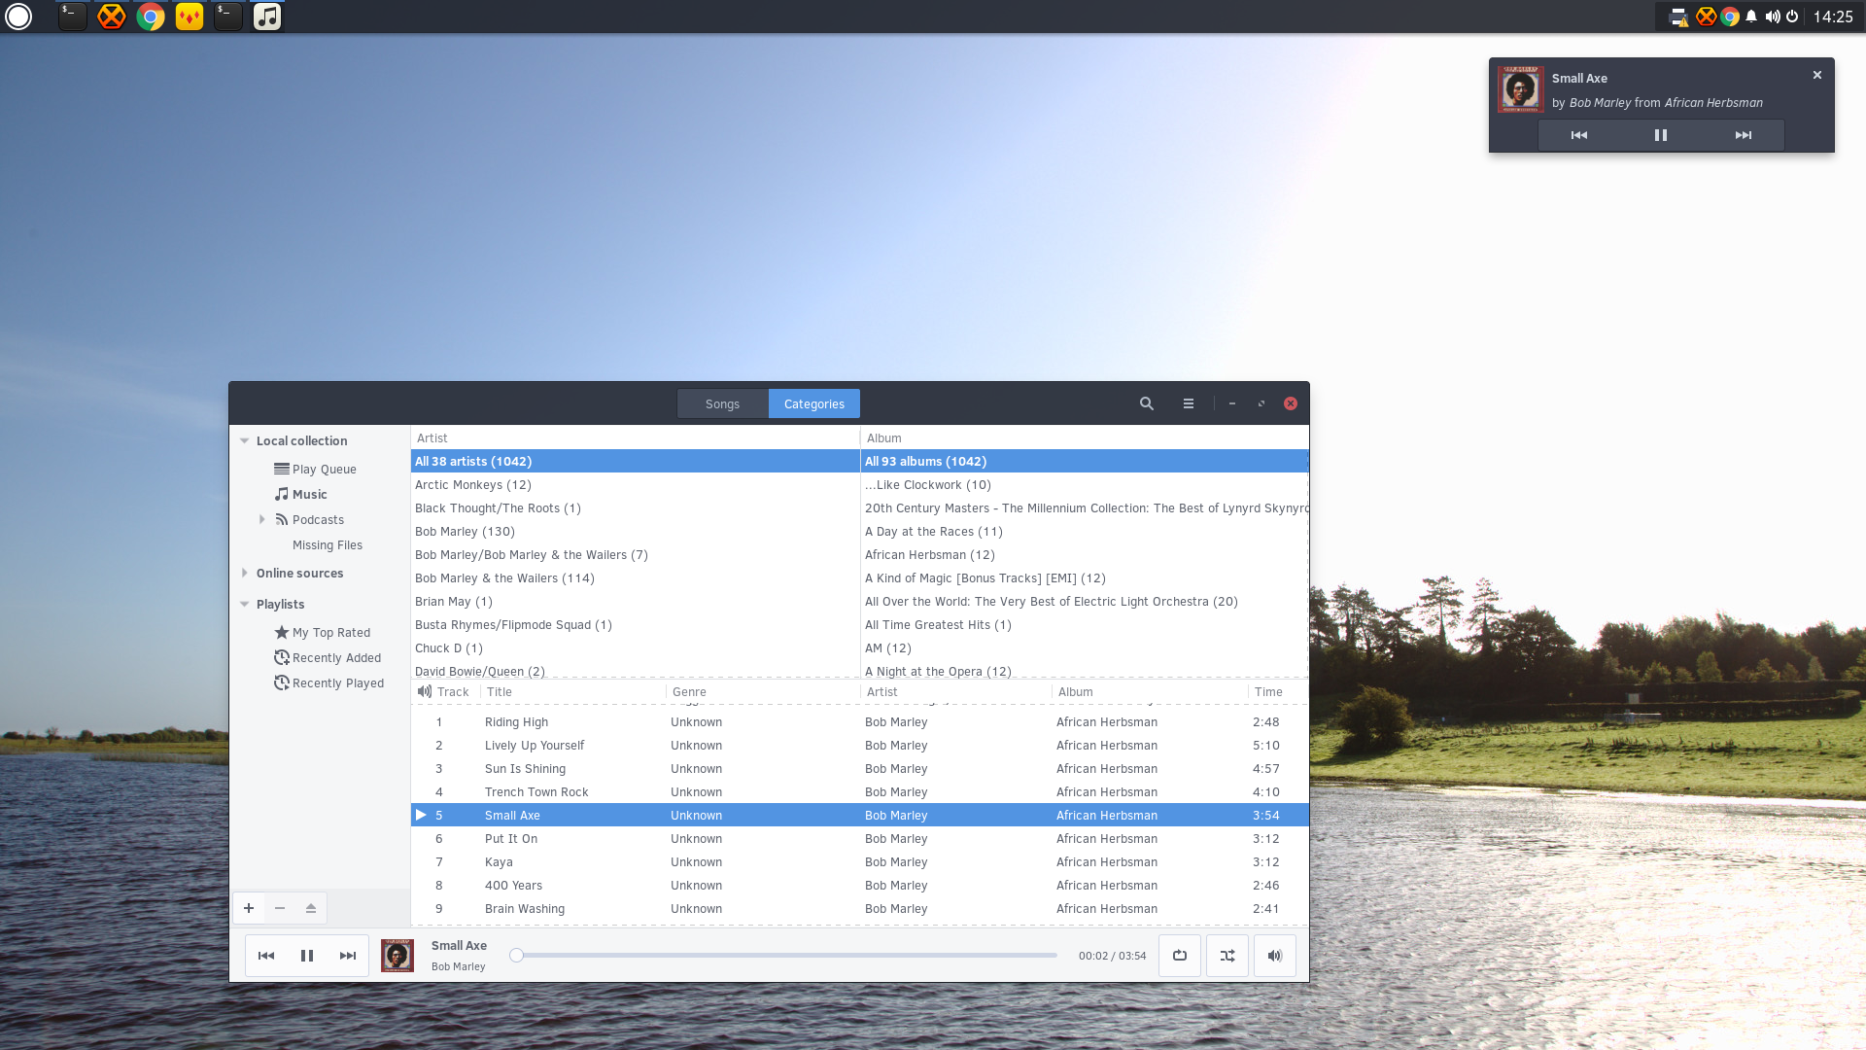Select 'All 93 albums (1042)' row
Viewport: 1866px width, 1050px height.
click(x=1085, y=461)
